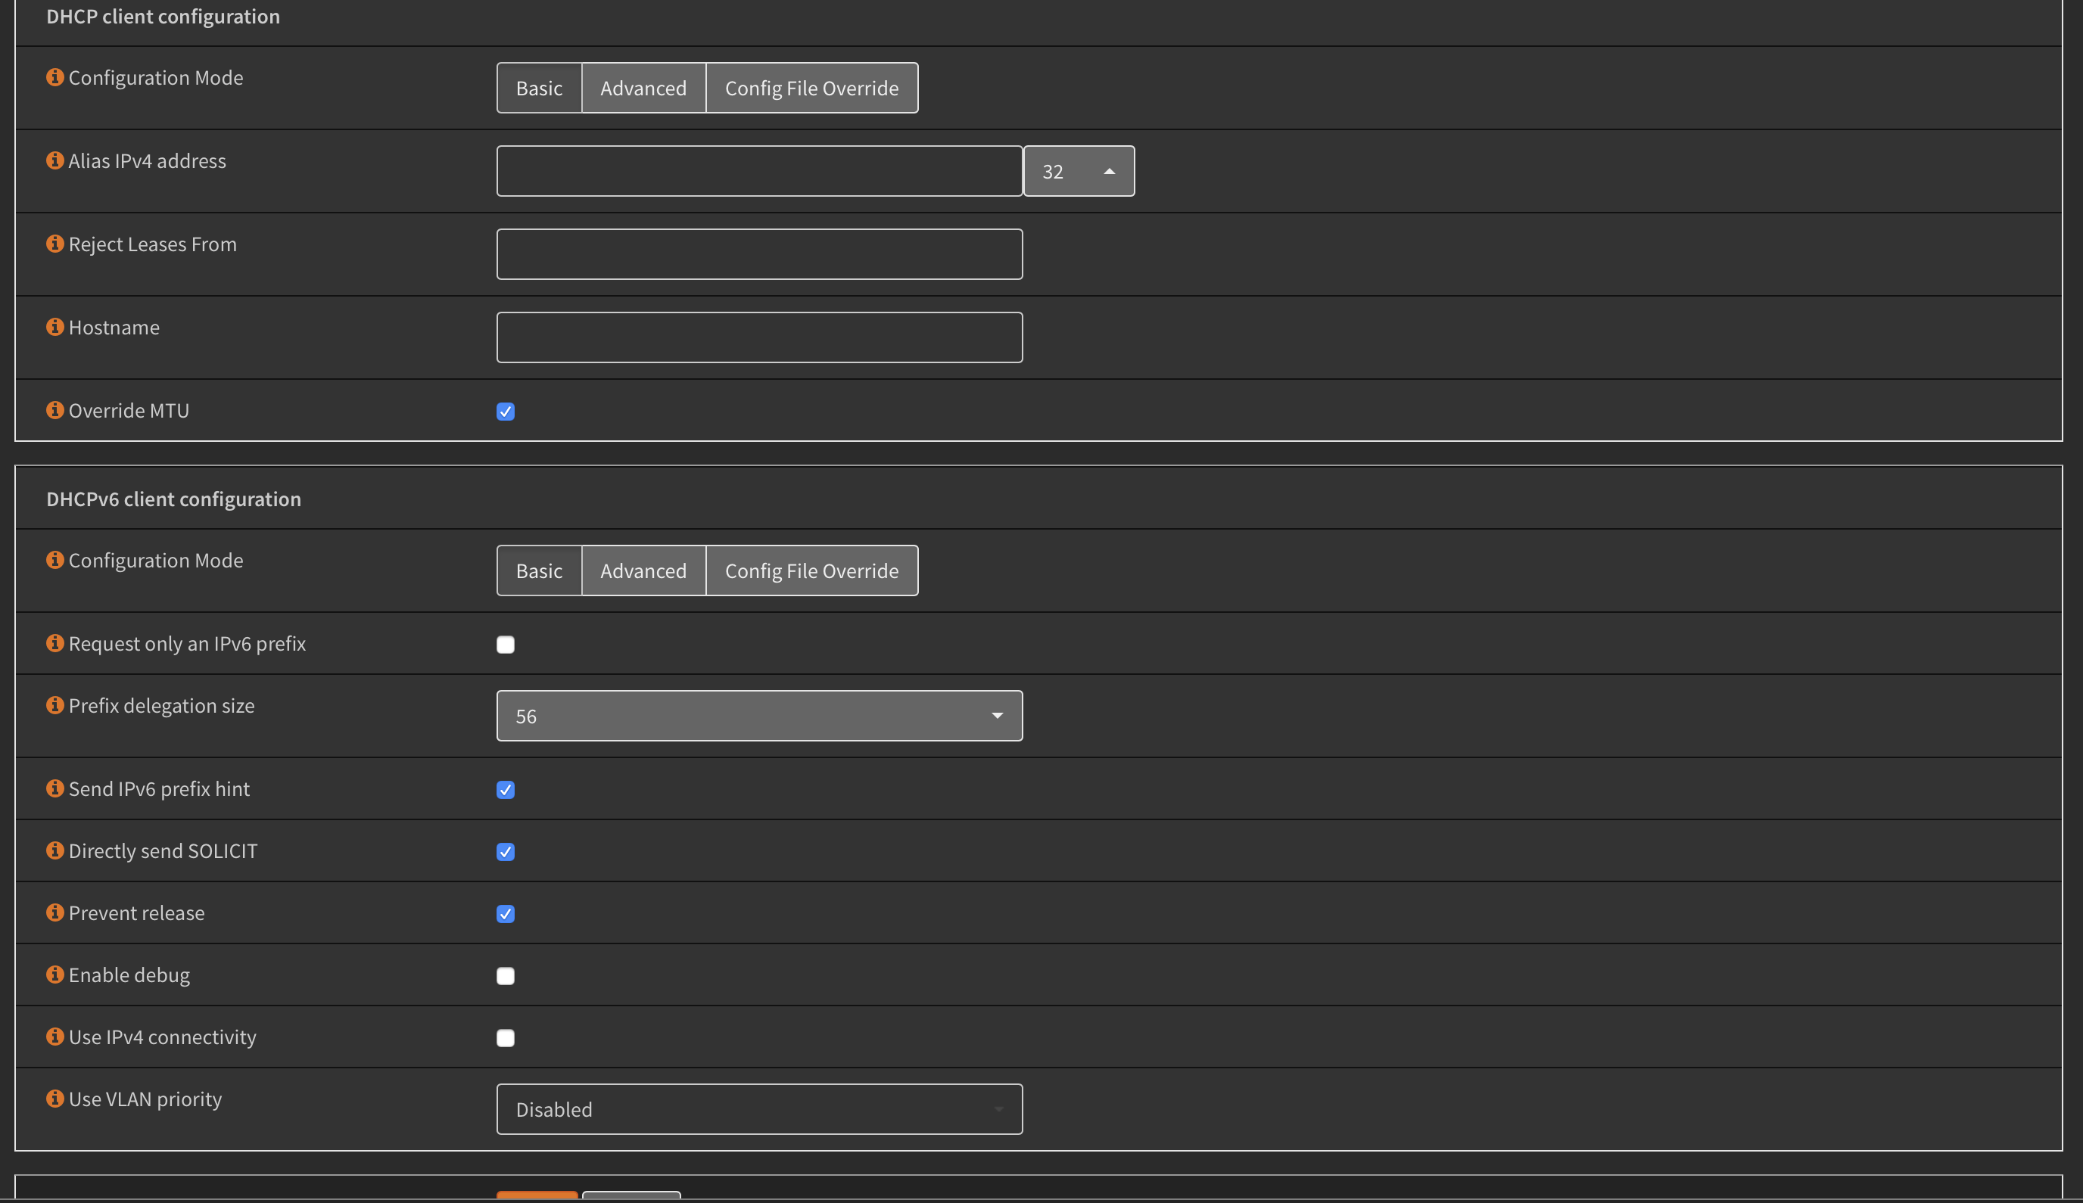Click info icon next to Use VLAN priority
The width and height of the screenshot is (2083, 1203).
54,1098
